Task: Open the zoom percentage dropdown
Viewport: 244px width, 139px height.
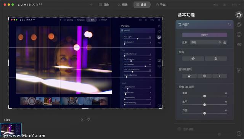Action: tap(235, 5)
